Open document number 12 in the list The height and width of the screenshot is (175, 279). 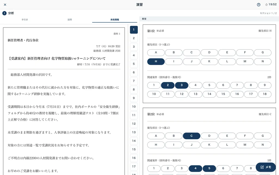pos(134,124)
